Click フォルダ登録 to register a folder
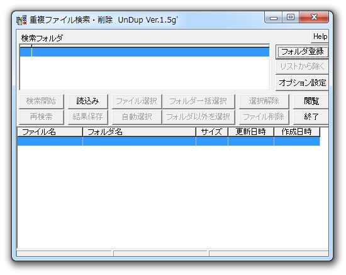Viewport: 346px width, 275px height. pos(302,52)
